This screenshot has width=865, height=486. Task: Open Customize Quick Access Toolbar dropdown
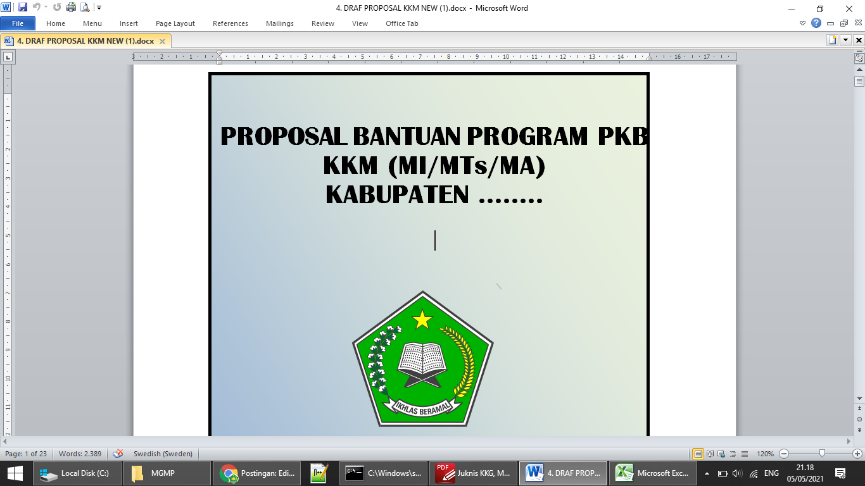(x=99, y=8)
